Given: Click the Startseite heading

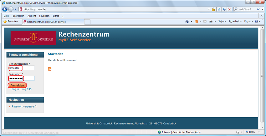Looking at the screenshot, I should 56,54.
